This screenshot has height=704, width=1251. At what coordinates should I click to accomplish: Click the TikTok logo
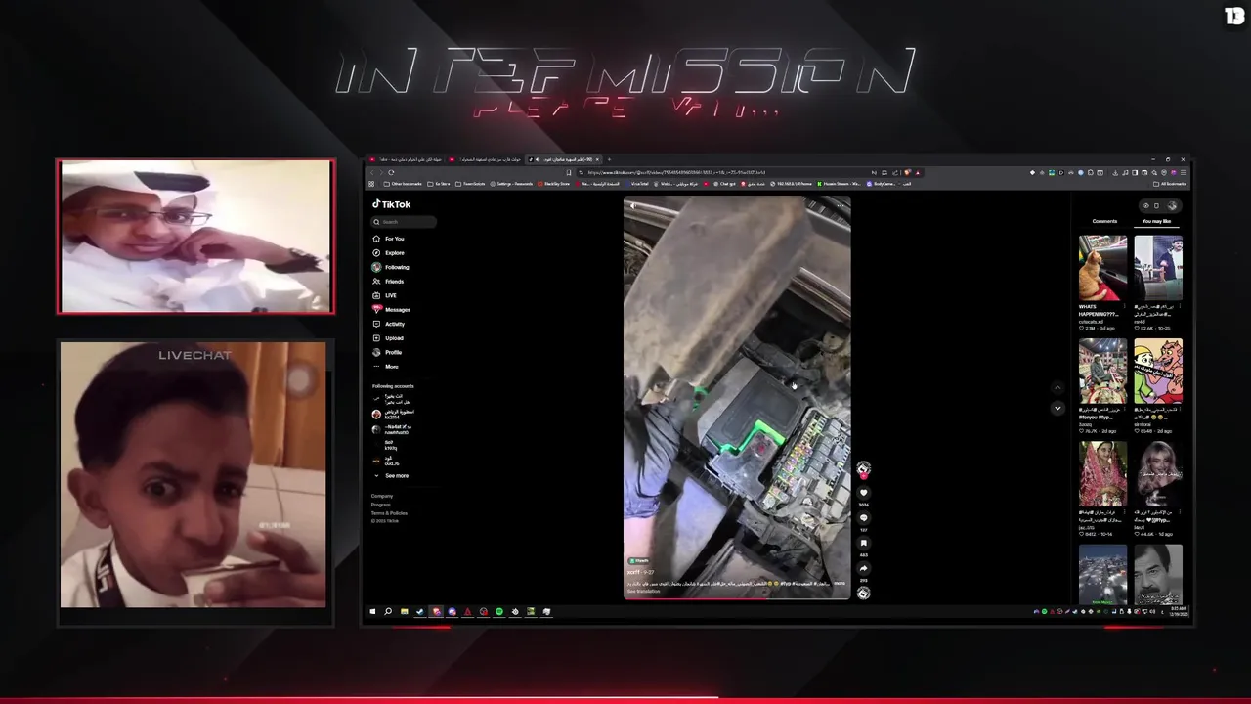coord(391,204)
